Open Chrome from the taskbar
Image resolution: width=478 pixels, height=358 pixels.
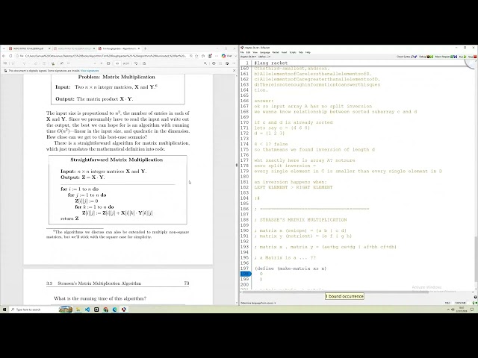(x=105, y=310)
